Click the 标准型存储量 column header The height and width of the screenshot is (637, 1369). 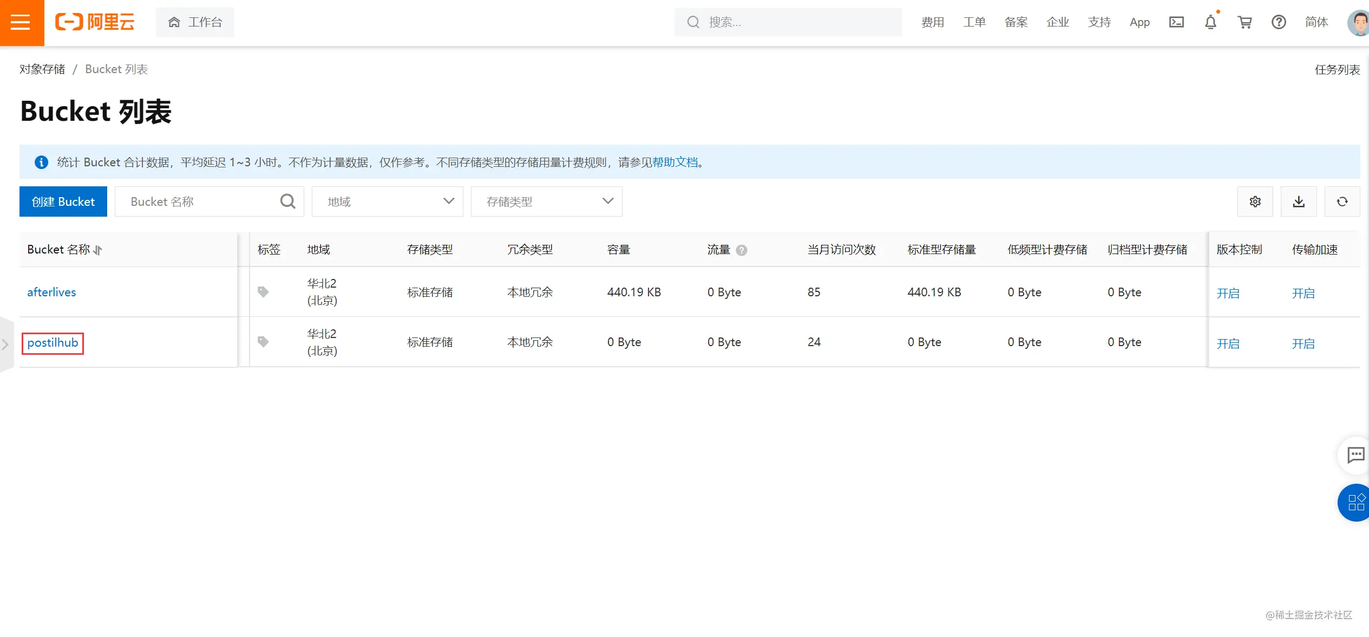coord(942,250)
